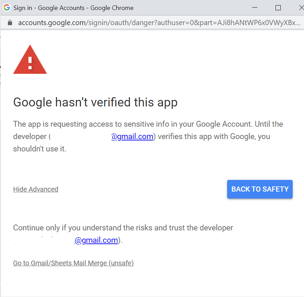Click the blue safety button to leave the page

(x=260, y=189)
